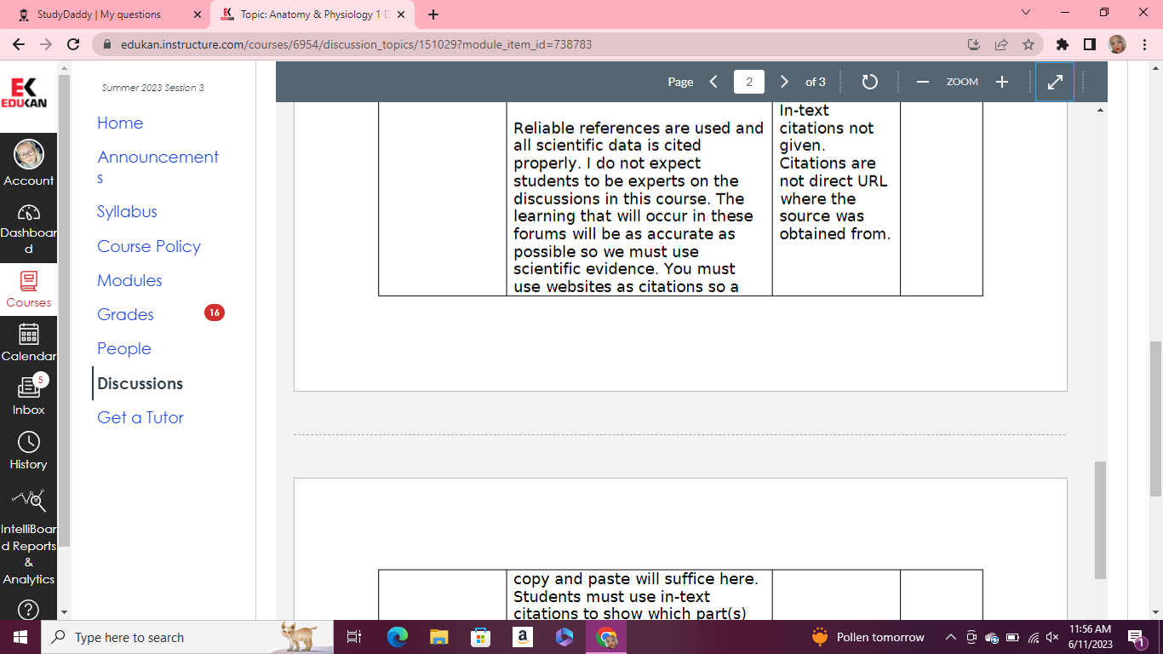Go to next page in document viewer
This screenshot has height=654, width=1163.
[x=784, y=82]
